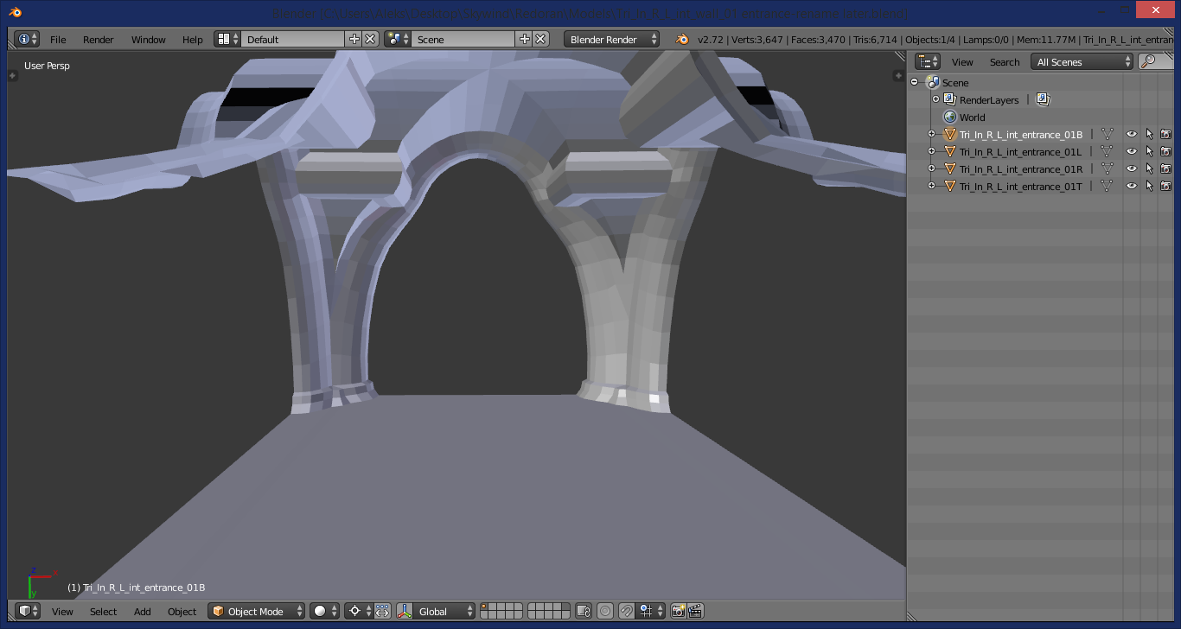
Task: Open the File menu
Action: [58, 39]
